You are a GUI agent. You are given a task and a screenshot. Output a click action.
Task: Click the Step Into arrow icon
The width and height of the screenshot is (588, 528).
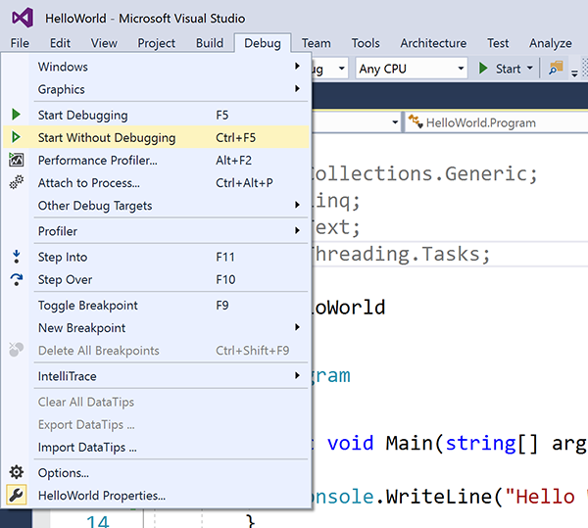click(x=16, y=257)
